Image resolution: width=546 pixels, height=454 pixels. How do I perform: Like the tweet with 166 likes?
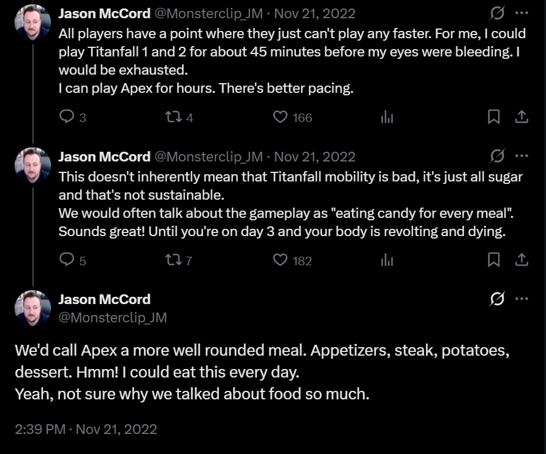[280, 117]
